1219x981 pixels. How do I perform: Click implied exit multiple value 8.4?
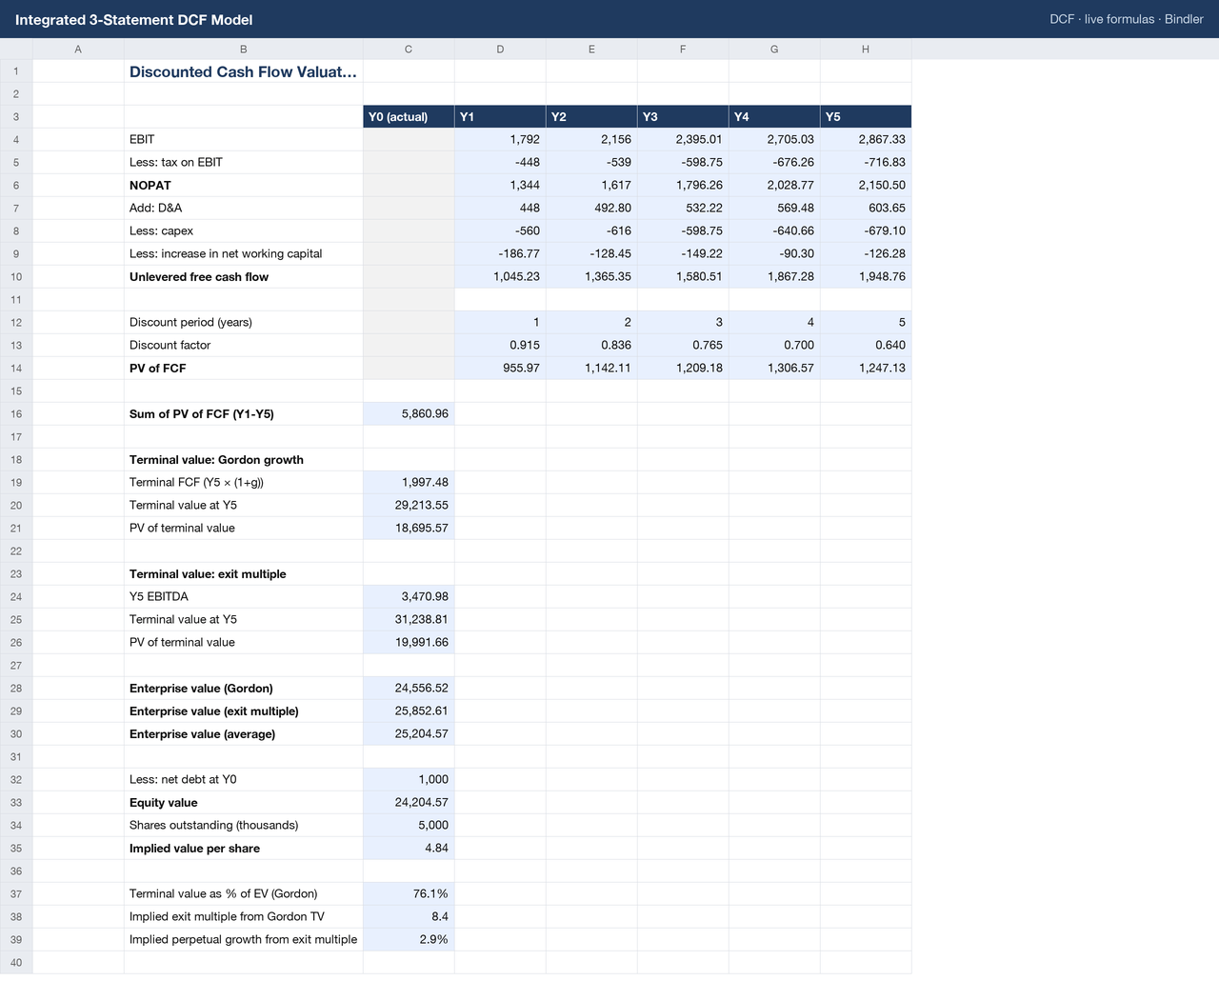(x=409, y=917)
